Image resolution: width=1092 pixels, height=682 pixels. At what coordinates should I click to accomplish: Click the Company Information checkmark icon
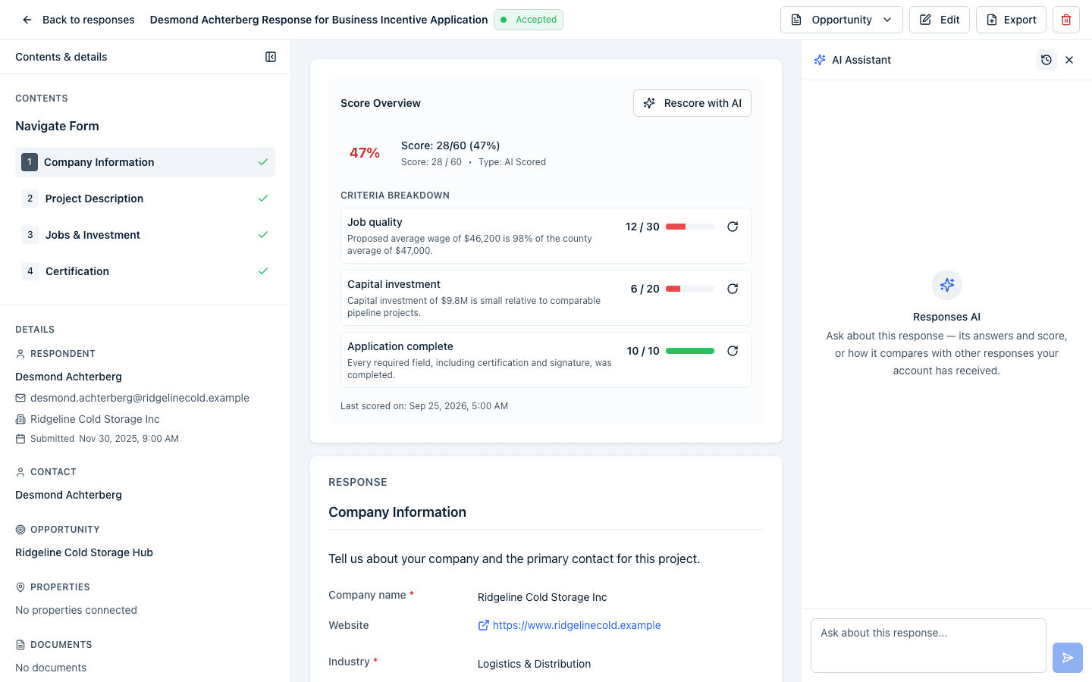[x=263, y=162]
